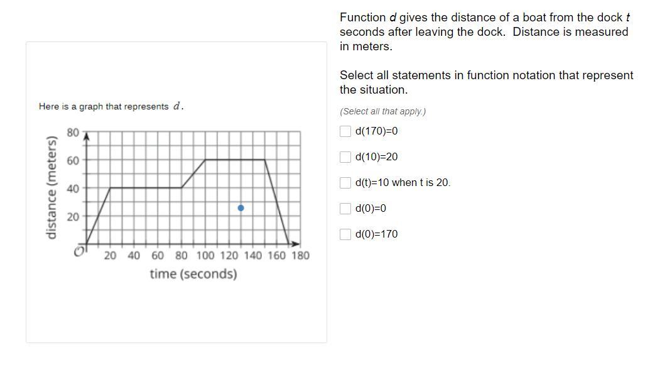Click the 'distance (meters)' axis label

[x=51, y=188]
